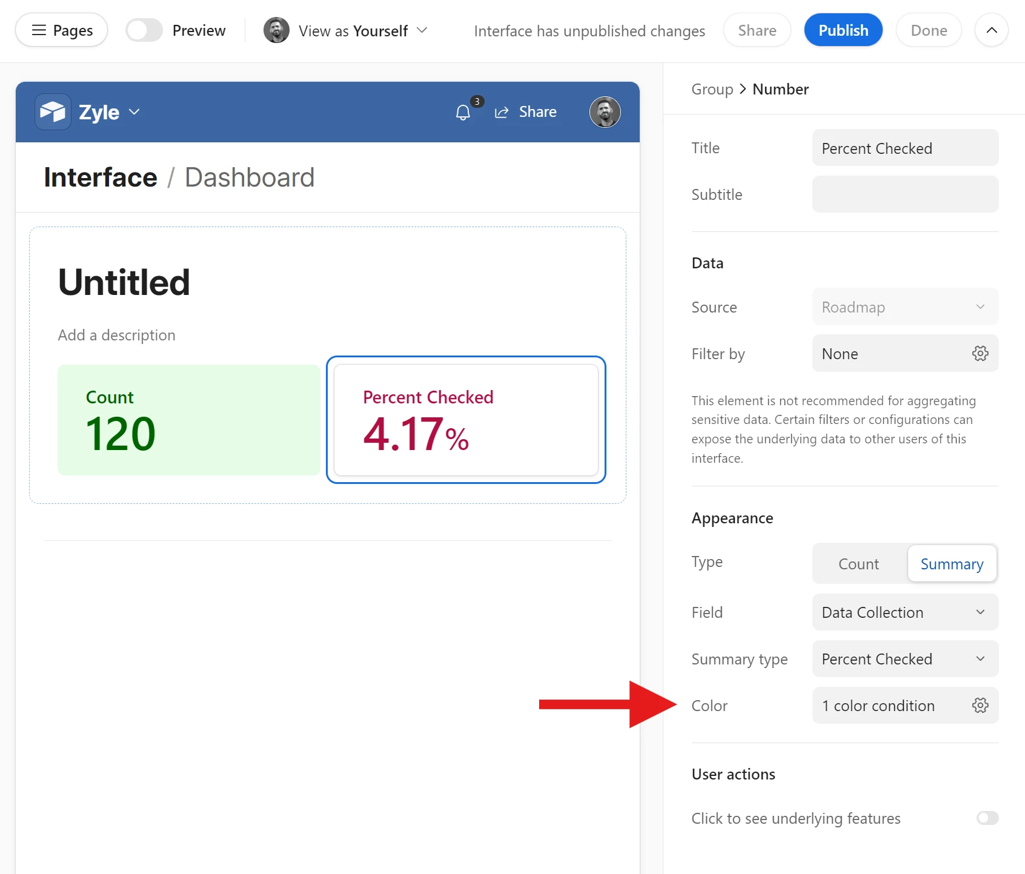The height and width of the screenshot is (874, 1025).
Task: Edit the Title field Percent Checked
Action: pyautogui.click(x=905, y=148)
